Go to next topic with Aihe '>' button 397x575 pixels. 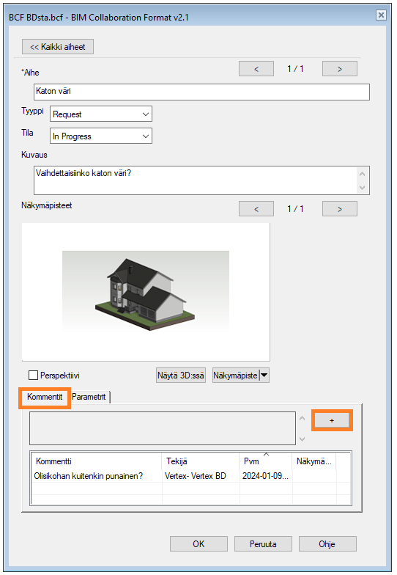coord(340,69)
